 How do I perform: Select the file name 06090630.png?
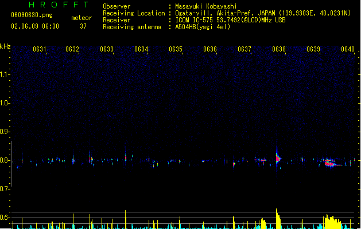point(32,15)
